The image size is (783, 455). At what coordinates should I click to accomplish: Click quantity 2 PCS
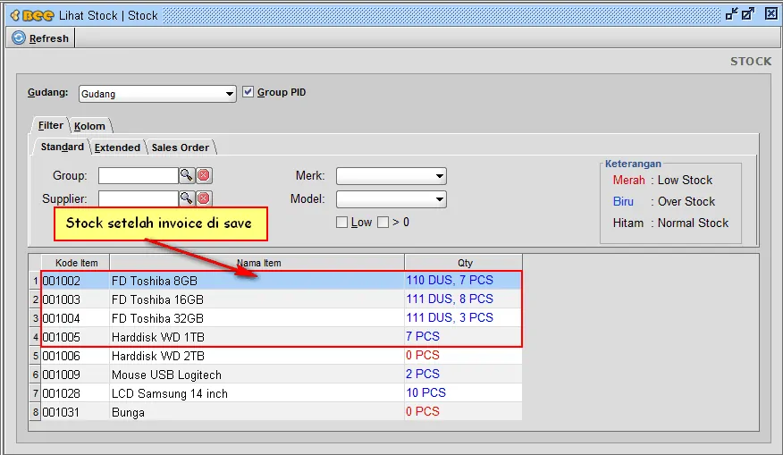pyautogui.click(x=423, y=374)
